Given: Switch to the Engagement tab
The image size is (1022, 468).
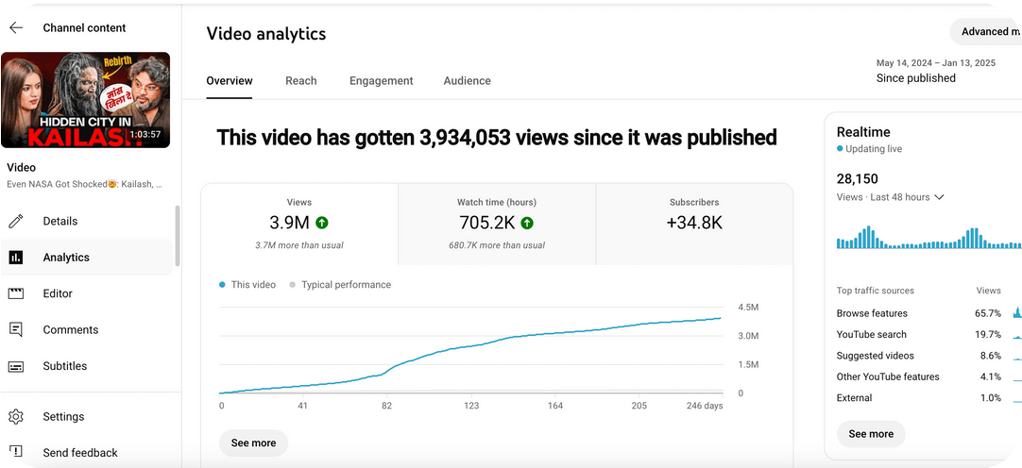Looking at the screenshot, I should pos(381,81).
